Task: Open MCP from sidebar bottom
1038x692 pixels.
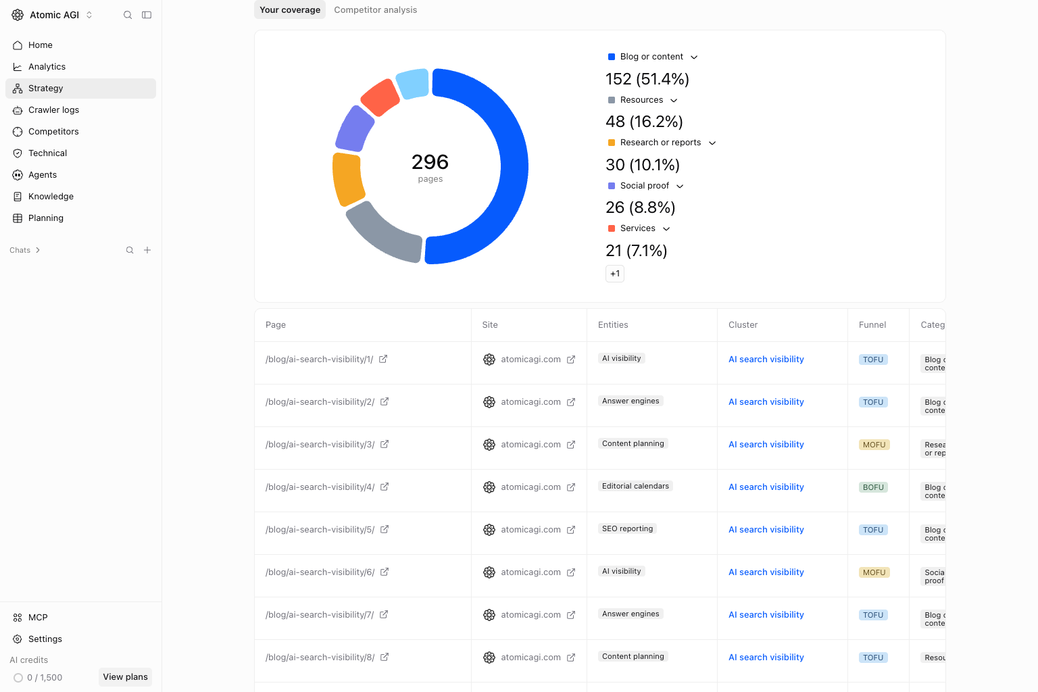Action: [x=80, y=618]
